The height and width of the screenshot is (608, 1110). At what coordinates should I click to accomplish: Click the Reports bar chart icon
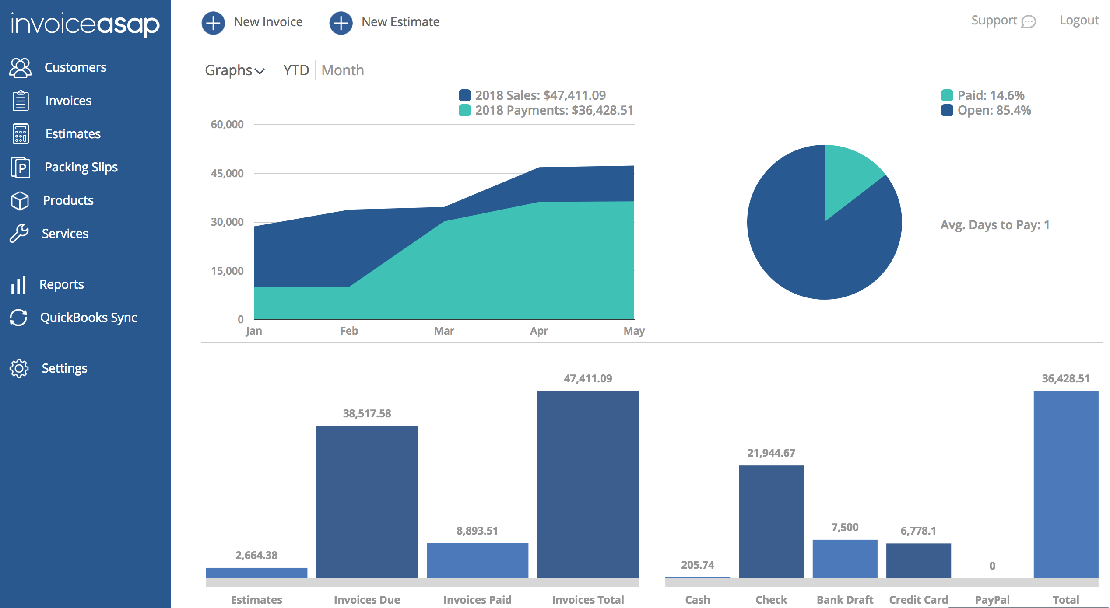(18, 285)
